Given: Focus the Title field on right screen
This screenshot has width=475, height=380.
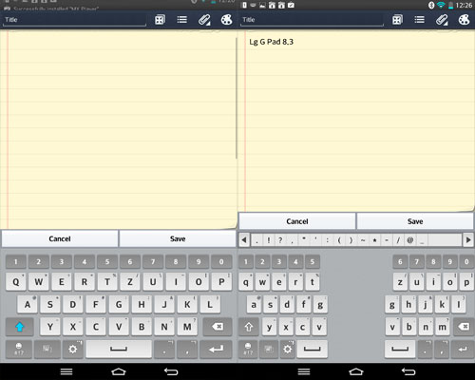Looking at the screenshot, I should pos(312,20).
